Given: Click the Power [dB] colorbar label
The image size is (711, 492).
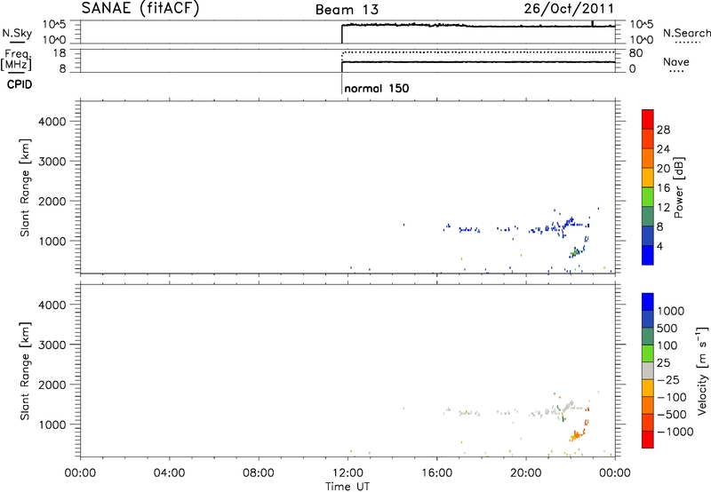Looking at the screenshot, I should pos(678,187).
